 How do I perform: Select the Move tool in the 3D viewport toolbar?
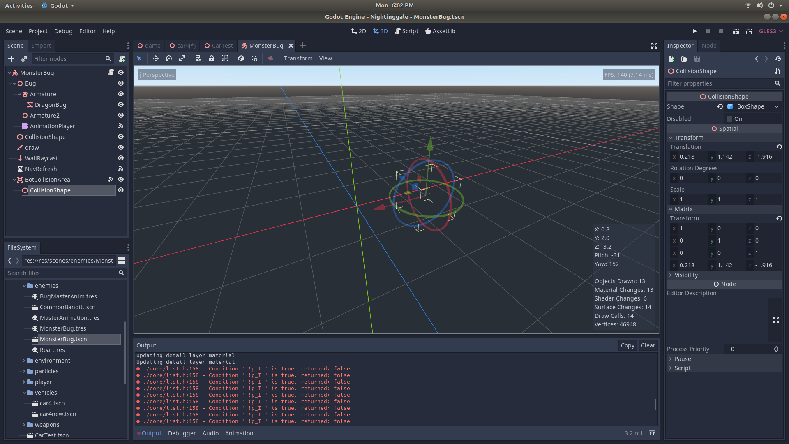tap(156, 58)
